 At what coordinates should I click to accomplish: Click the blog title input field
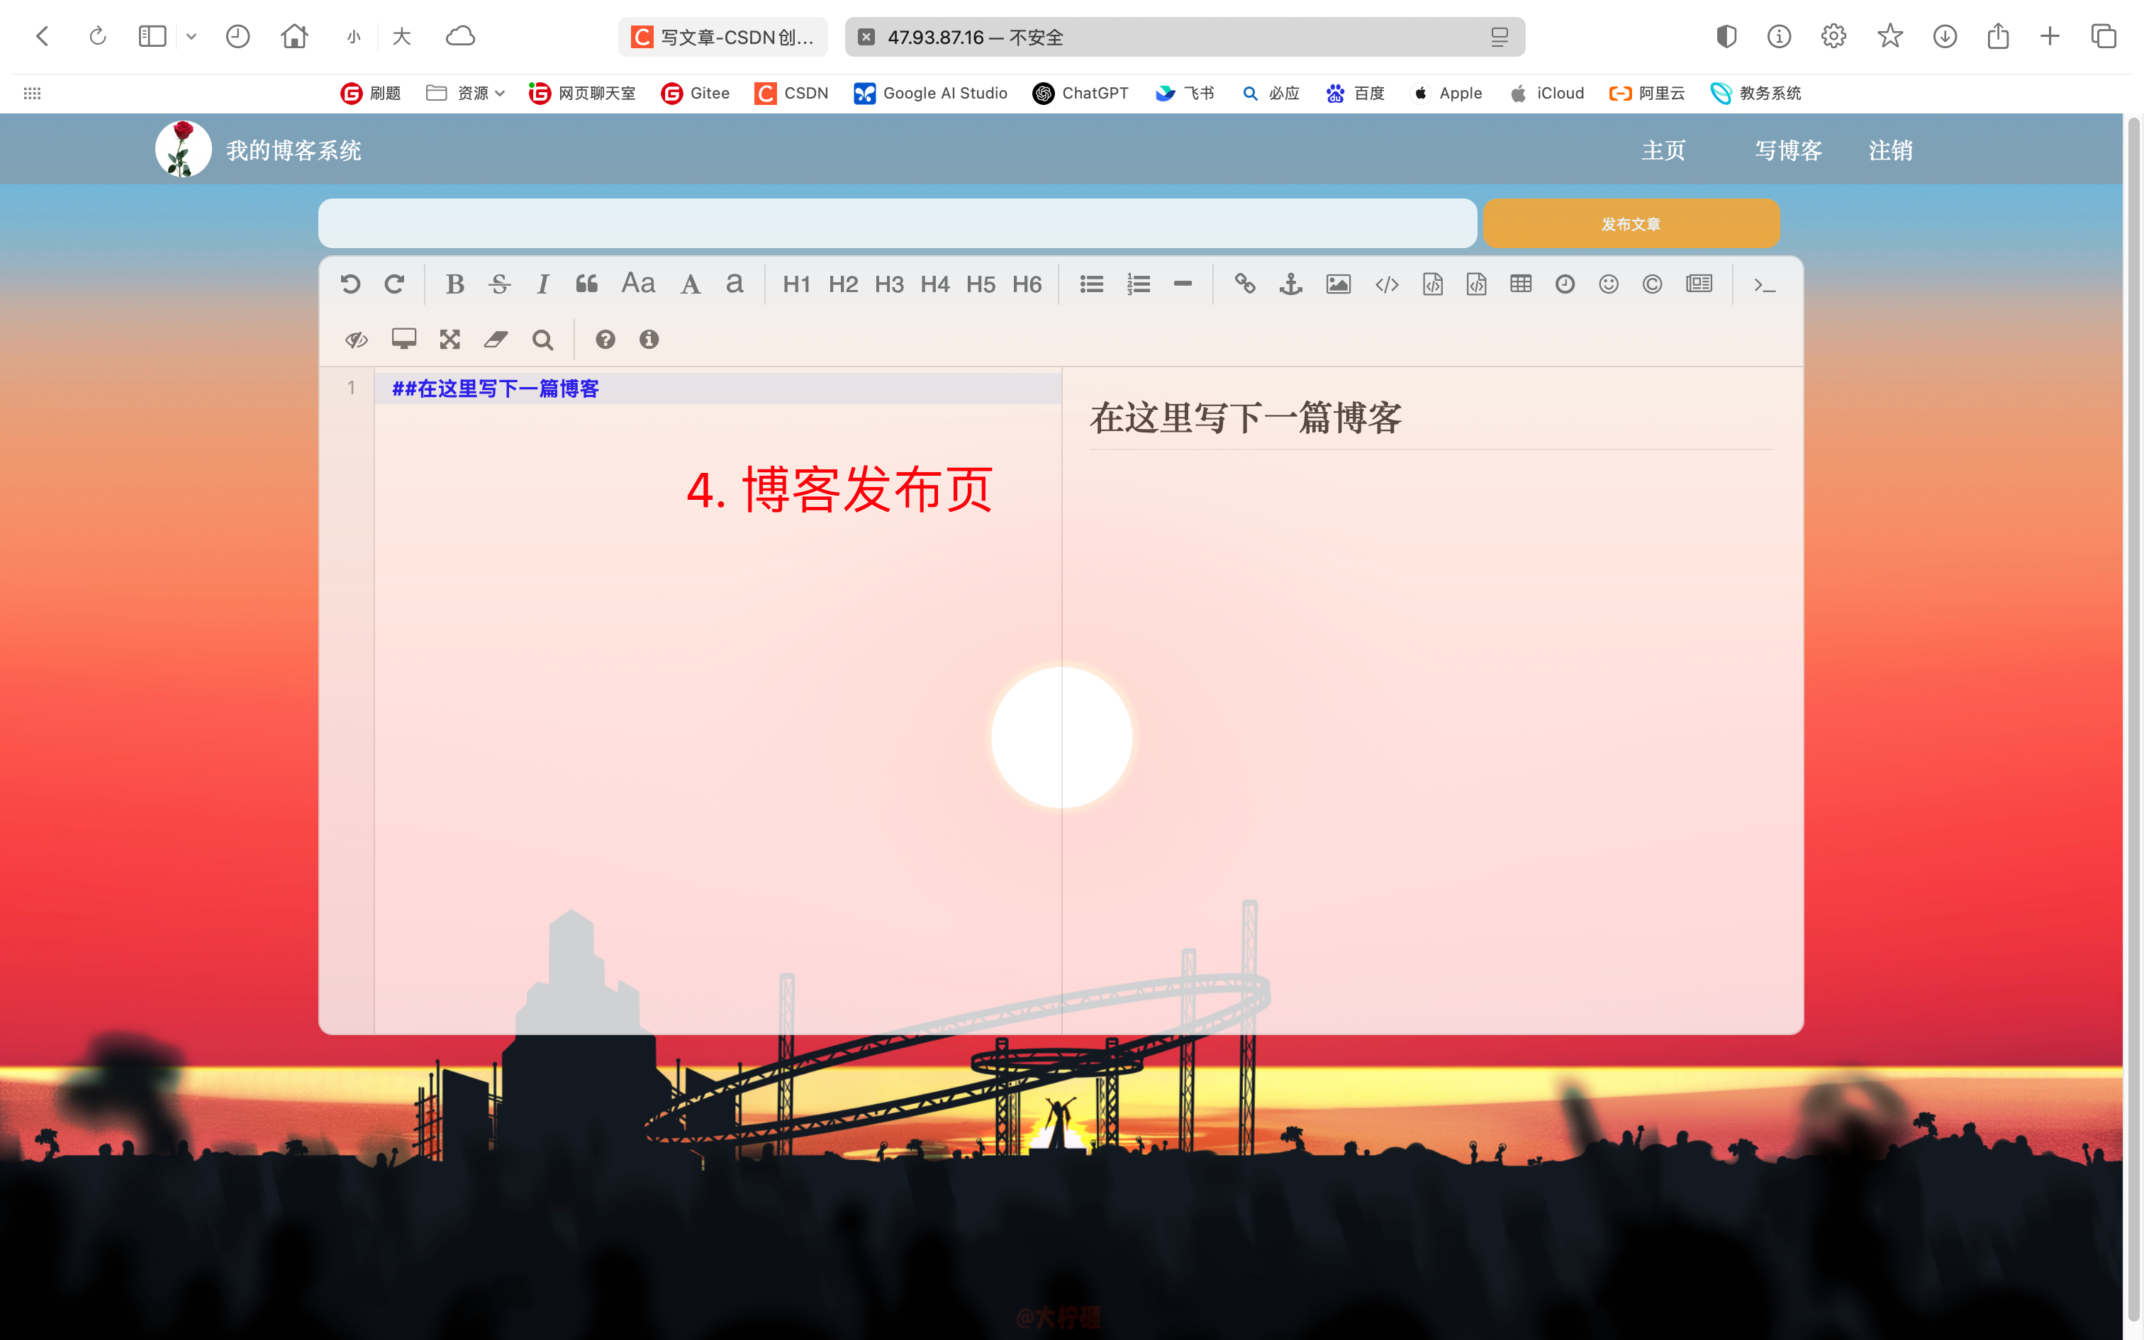897,224
